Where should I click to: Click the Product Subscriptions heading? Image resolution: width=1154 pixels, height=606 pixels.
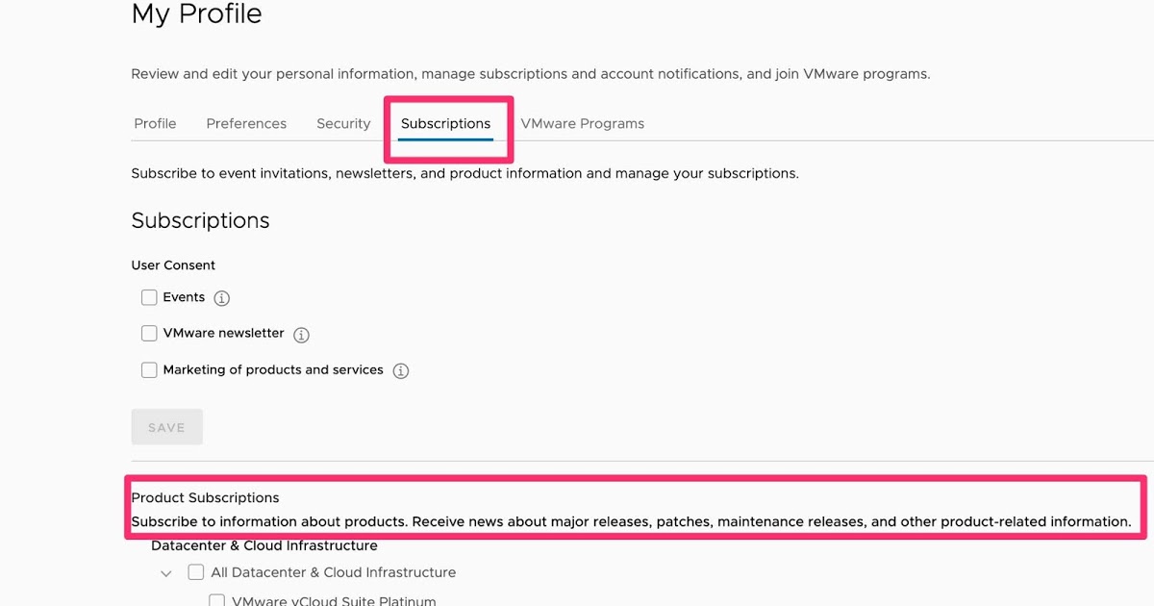[205, 497]
